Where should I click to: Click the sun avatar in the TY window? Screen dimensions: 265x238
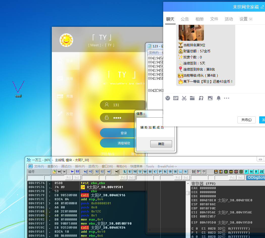(x=66, y=40)
